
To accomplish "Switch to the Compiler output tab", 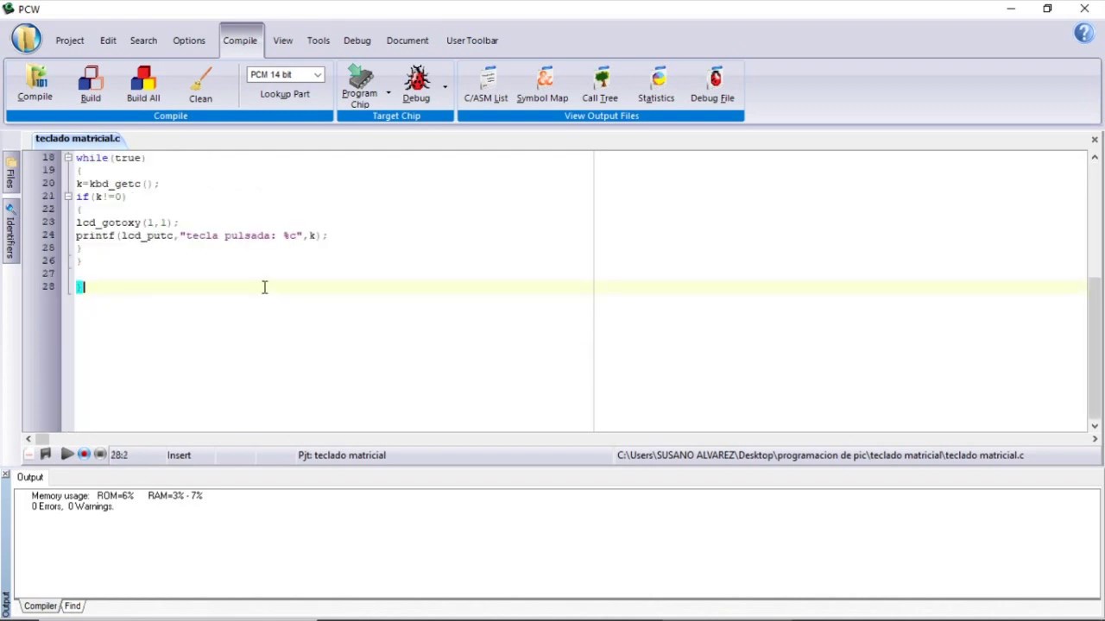I will tap(41, 606).
